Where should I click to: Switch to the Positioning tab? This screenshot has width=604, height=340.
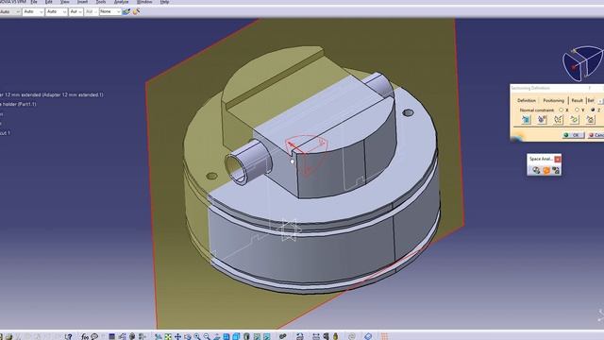pos(553,100)
